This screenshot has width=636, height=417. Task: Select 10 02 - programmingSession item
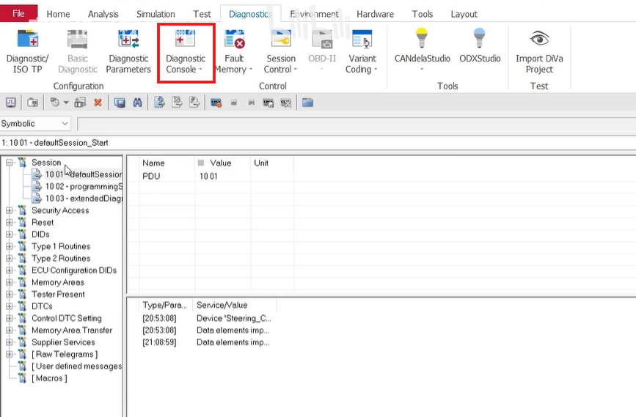click(84, 186)
